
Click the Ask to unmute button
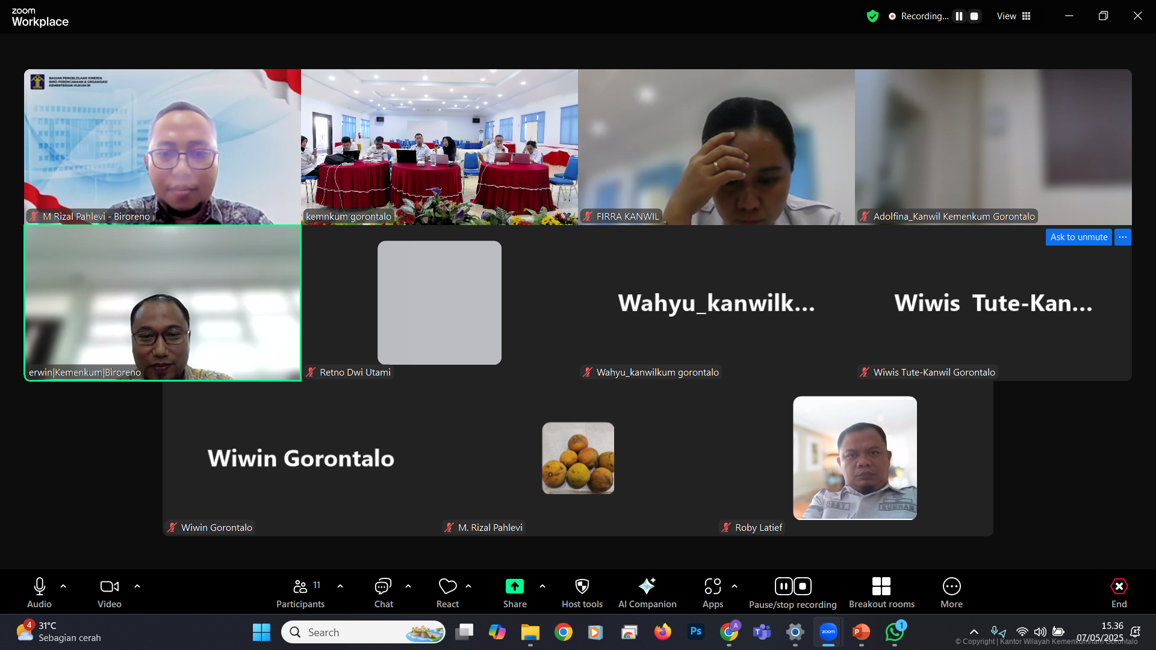[x=1078, y=237]
